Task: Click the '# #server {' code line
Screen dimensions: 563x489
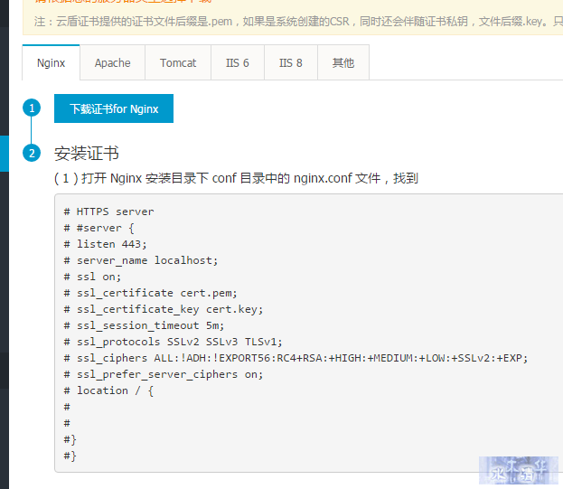Action: coord(99,228)
